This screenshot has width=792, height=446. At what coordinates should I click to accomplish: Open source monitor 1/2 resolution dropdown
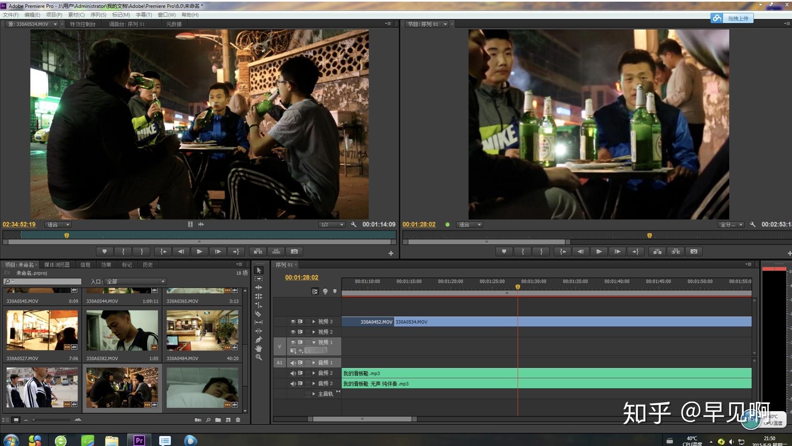click(x=332, y=225)
